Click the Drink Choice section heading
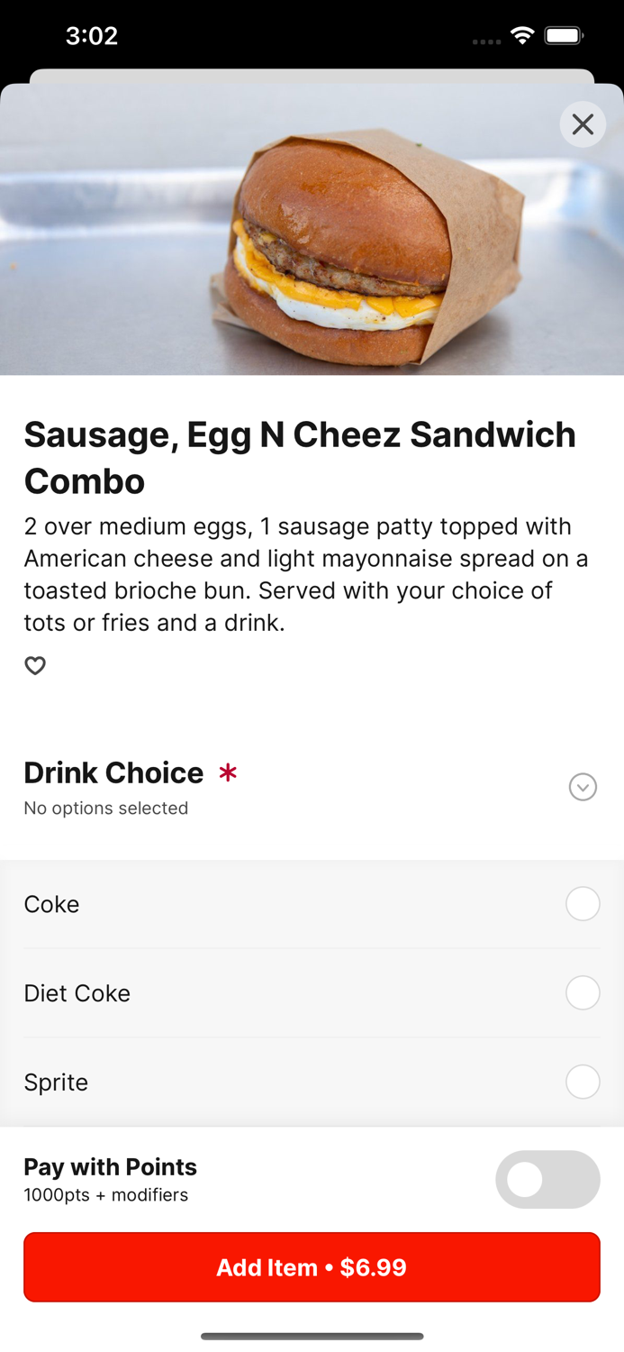The height and width of the screenshot is (1352, 624). [113, 772]
